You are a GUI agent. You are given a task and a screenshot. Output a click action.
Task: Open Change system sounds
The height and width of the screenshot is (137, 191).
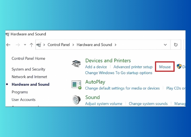click(x=148, y=104)
